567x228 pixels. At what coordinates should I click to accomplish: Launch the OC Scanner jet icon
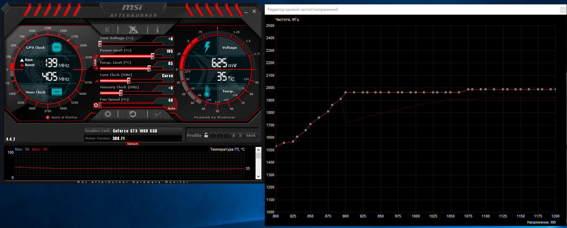point(133,29)
